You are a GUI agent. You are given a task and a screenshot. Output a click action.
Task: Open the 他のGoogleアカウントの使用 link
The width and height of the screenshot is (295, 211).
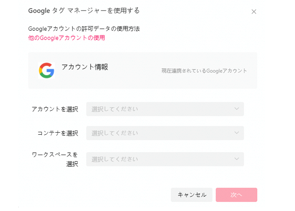(67, 38)
